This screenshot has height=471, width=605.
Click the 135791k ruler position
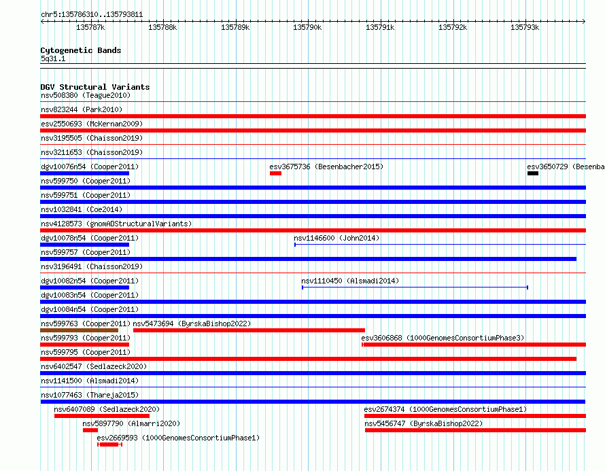click(380, 27)
